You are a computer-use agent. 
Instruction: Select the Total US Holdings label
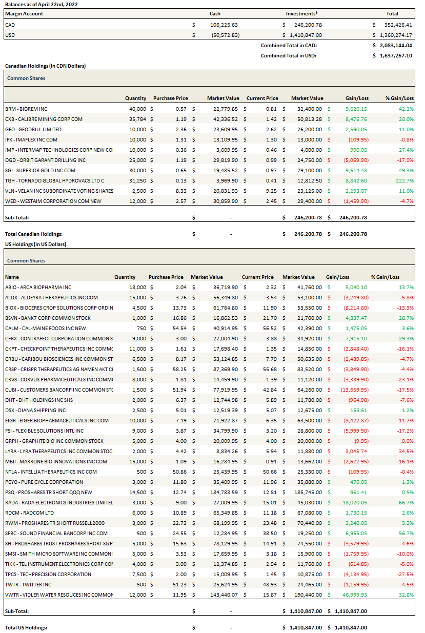tap(26, 627)
